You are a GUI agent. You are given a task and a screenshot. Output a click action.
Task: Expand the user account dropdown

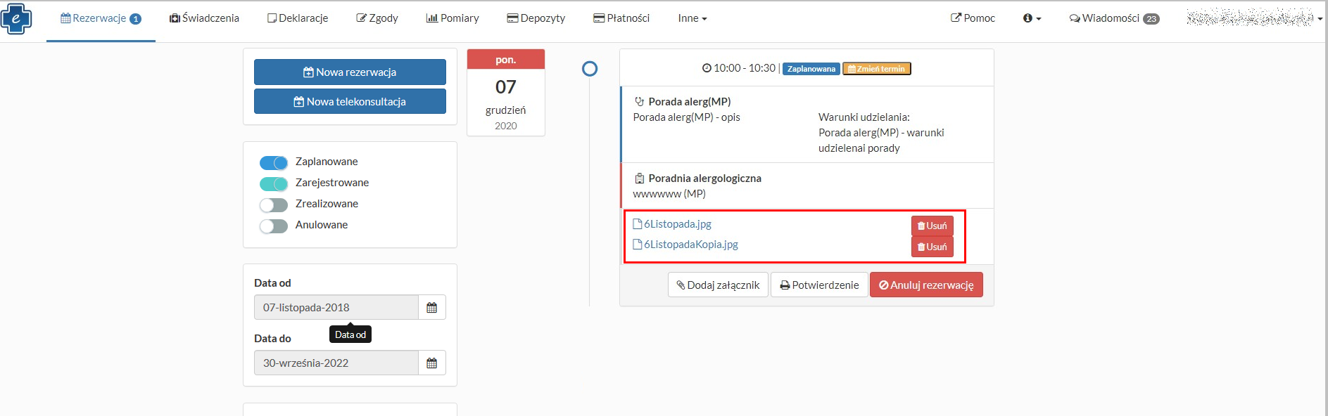pyautogui.click(x=1254, y=18)
